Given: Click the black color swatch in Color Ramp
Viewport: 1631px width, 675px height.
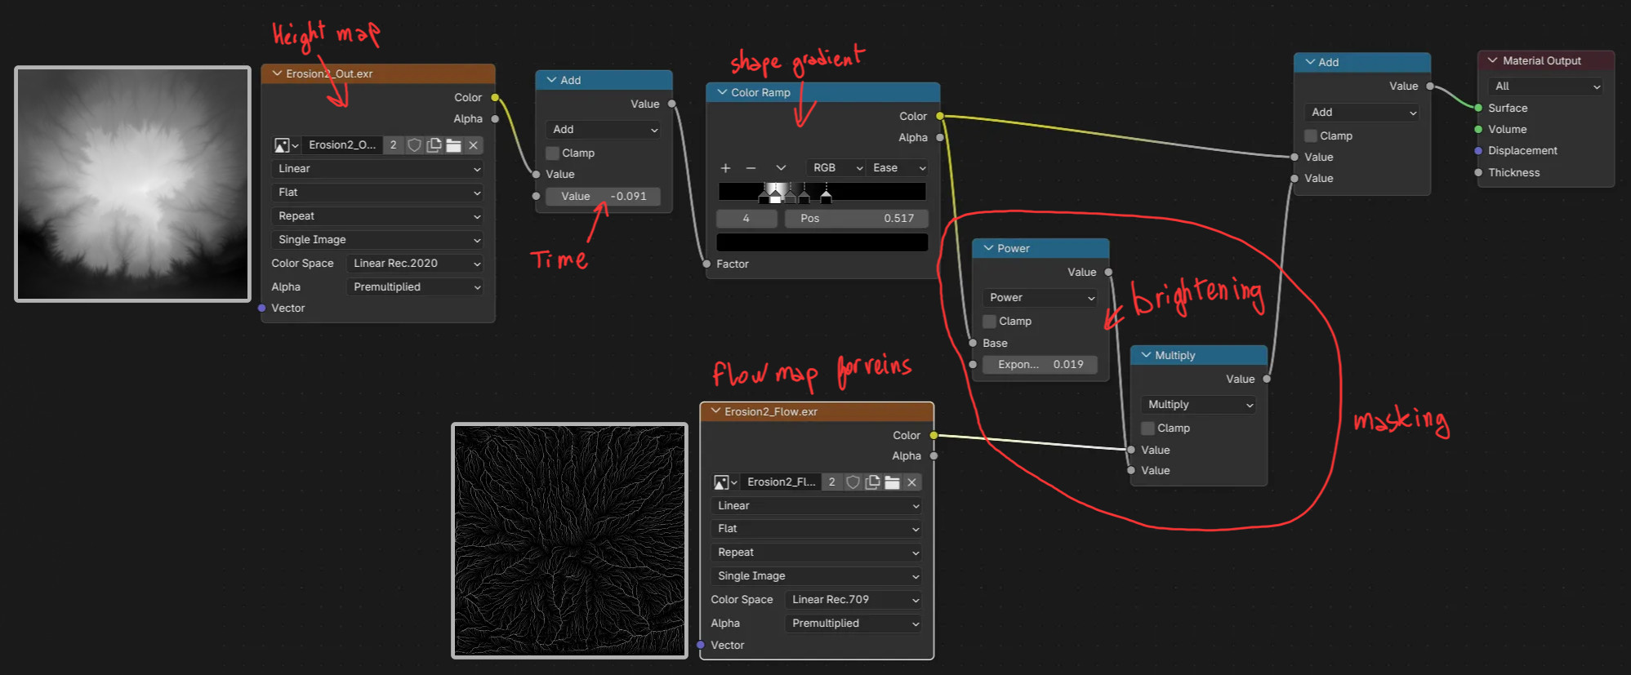Looking at the screenshot, I should (x=822, y=242).
